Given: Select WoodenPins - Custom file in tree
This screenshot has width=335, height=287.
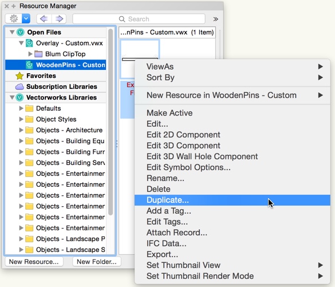Looking at the screenshot, I should 56,65.
